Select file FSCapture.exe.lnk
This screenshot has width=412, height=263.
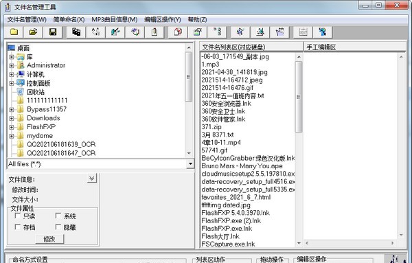(x=228, y=244)
